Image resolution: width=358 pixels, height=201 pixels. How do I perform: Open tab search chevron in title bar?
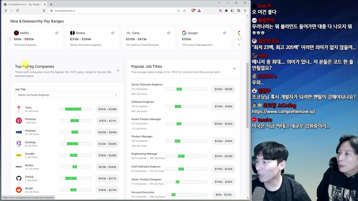219,3
